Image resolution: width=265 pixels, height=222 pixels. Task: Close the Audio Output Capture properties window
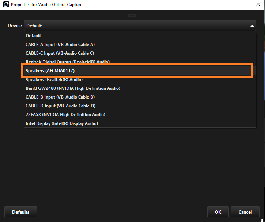(258, 4)
